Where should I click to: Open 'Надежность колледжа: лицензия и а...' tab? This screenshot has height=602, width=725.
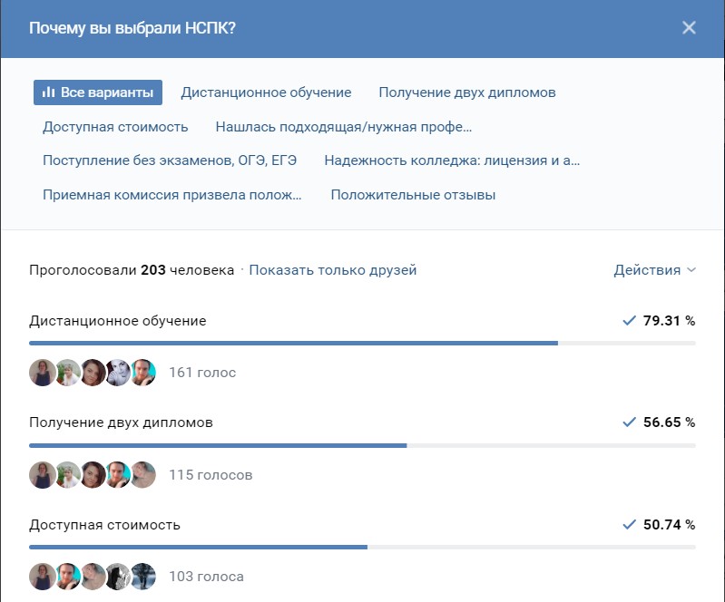[x=451, y=160]
